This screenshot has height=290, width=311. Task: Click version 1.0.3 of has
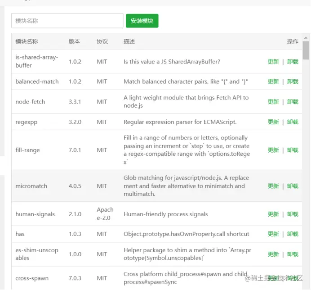click(x=75, y=234)
